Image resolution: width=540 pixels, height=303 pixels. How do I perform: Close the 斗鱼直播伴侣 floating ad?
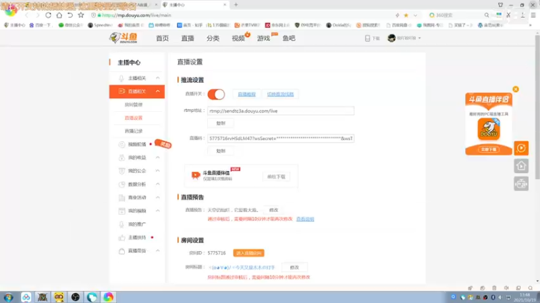516,90
